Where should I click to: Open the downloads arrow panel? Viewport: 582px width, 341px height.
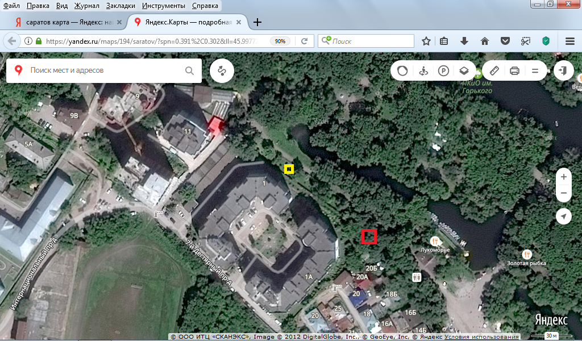464,41
